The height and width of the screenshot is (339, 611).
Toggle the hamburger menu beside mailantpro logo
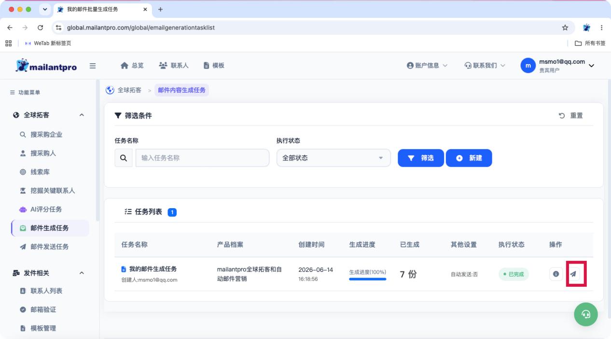point(93,66)
